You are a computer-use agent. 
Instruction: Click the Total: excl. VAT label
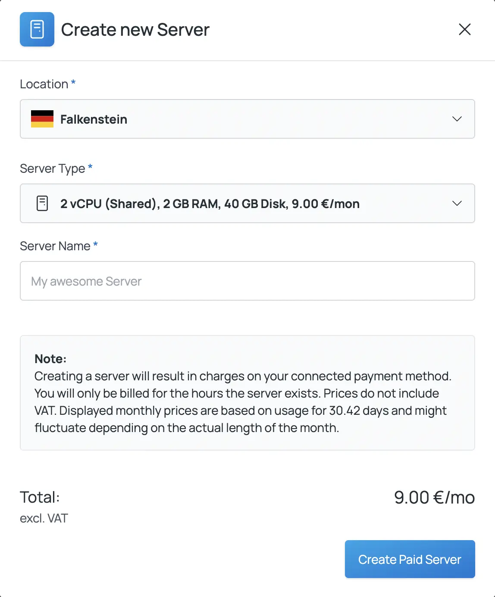[x=44, y=518]
